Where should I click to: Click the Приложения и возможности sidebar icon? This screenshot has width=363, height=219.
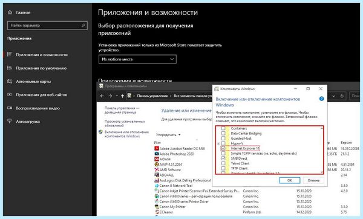coord(10,54)
